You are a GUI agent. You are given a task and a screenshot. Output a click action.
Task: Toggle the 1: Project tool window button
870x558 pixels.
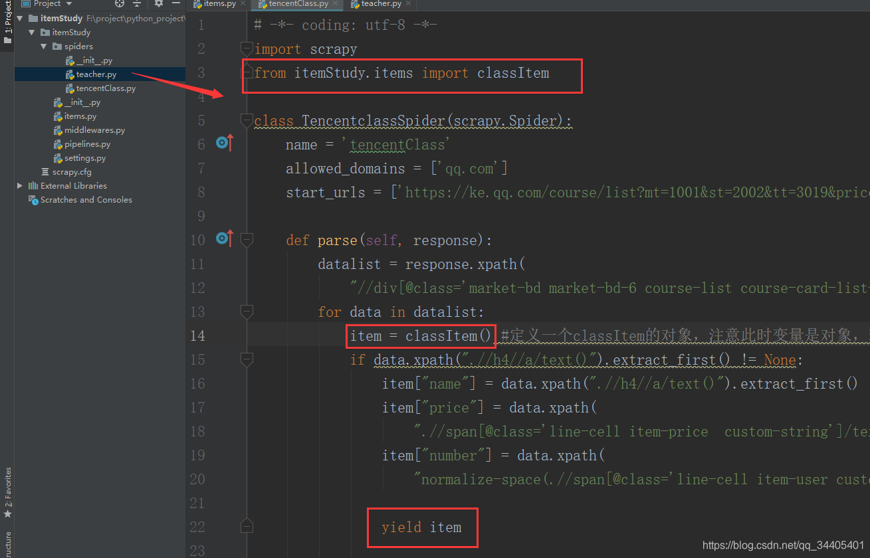(x=7, y=23)
